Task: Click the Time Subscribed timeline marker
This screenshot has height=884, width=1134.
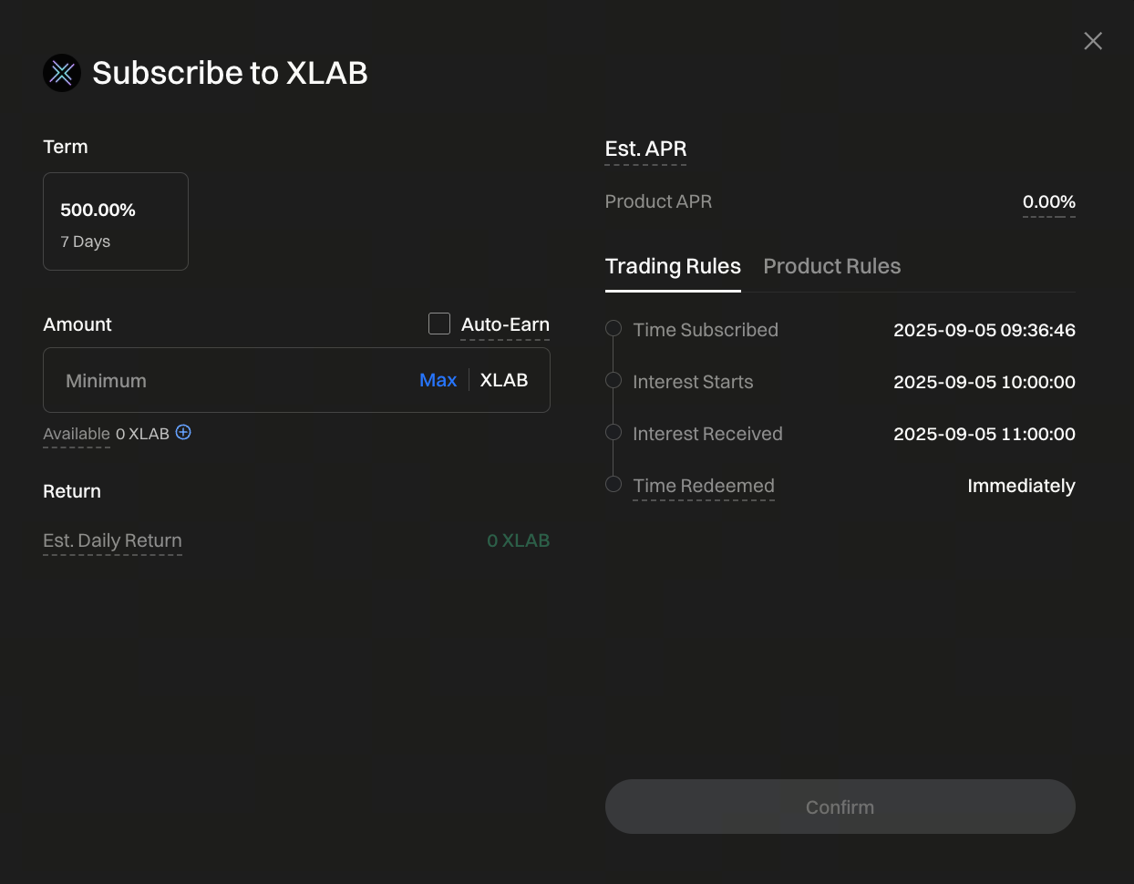Action: [613, 328]
